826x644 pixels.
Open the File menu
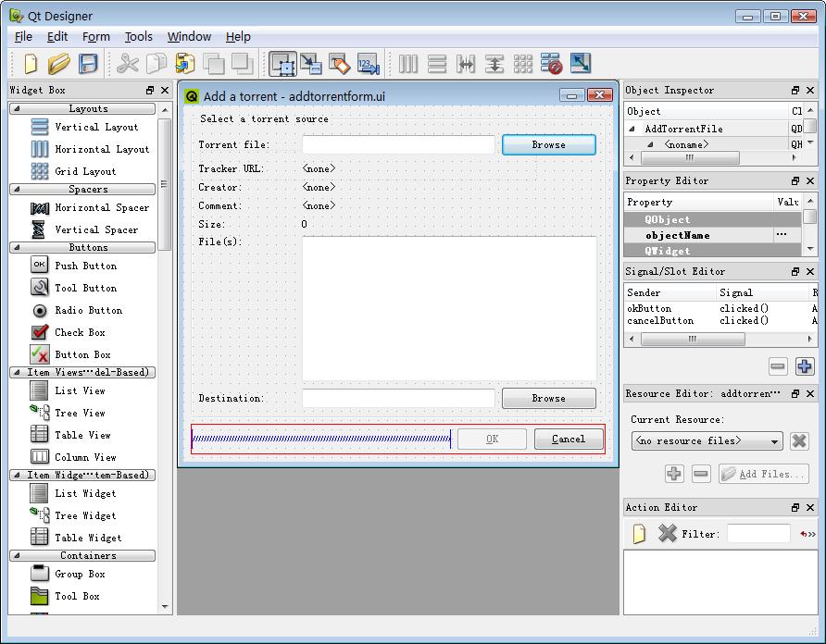[x=23, y=37]
